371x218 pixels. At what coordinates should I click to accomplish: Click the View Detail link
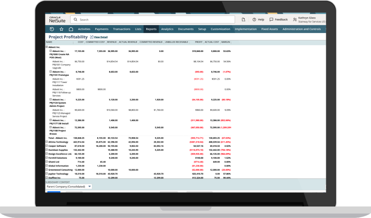point(100,37)
